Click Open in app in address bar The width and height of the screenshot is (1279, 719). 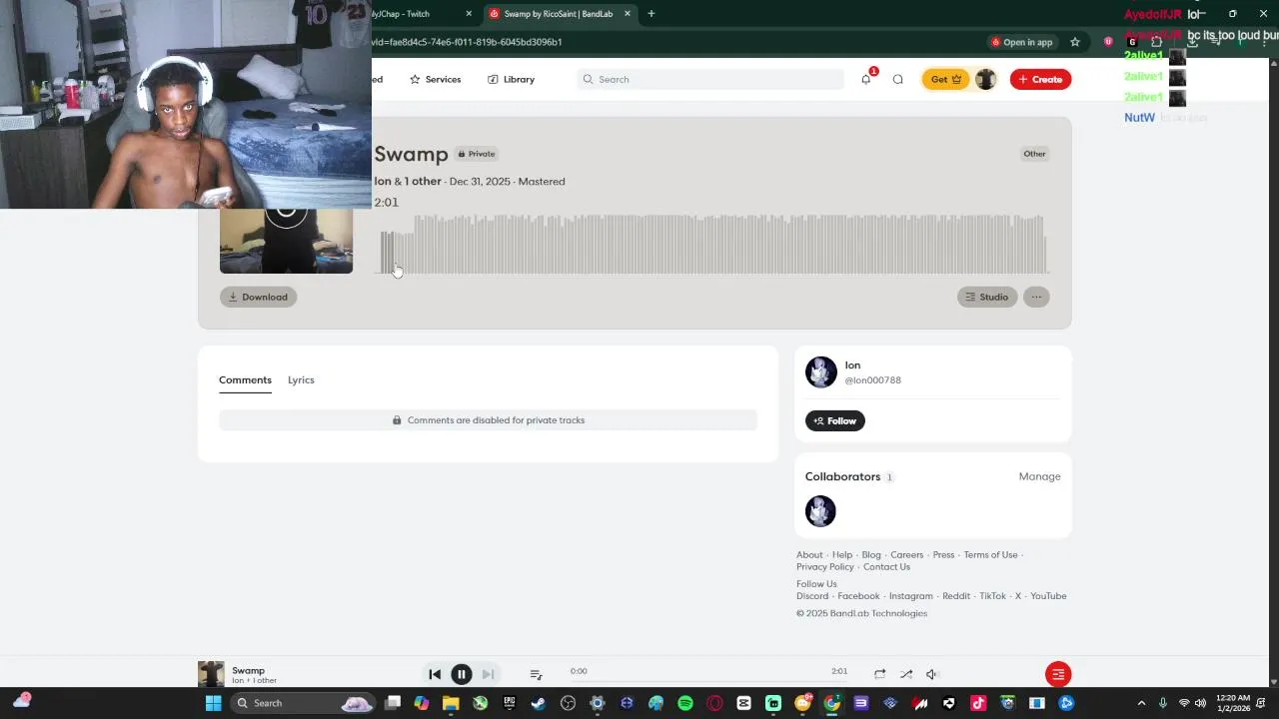pos(1021,42)
